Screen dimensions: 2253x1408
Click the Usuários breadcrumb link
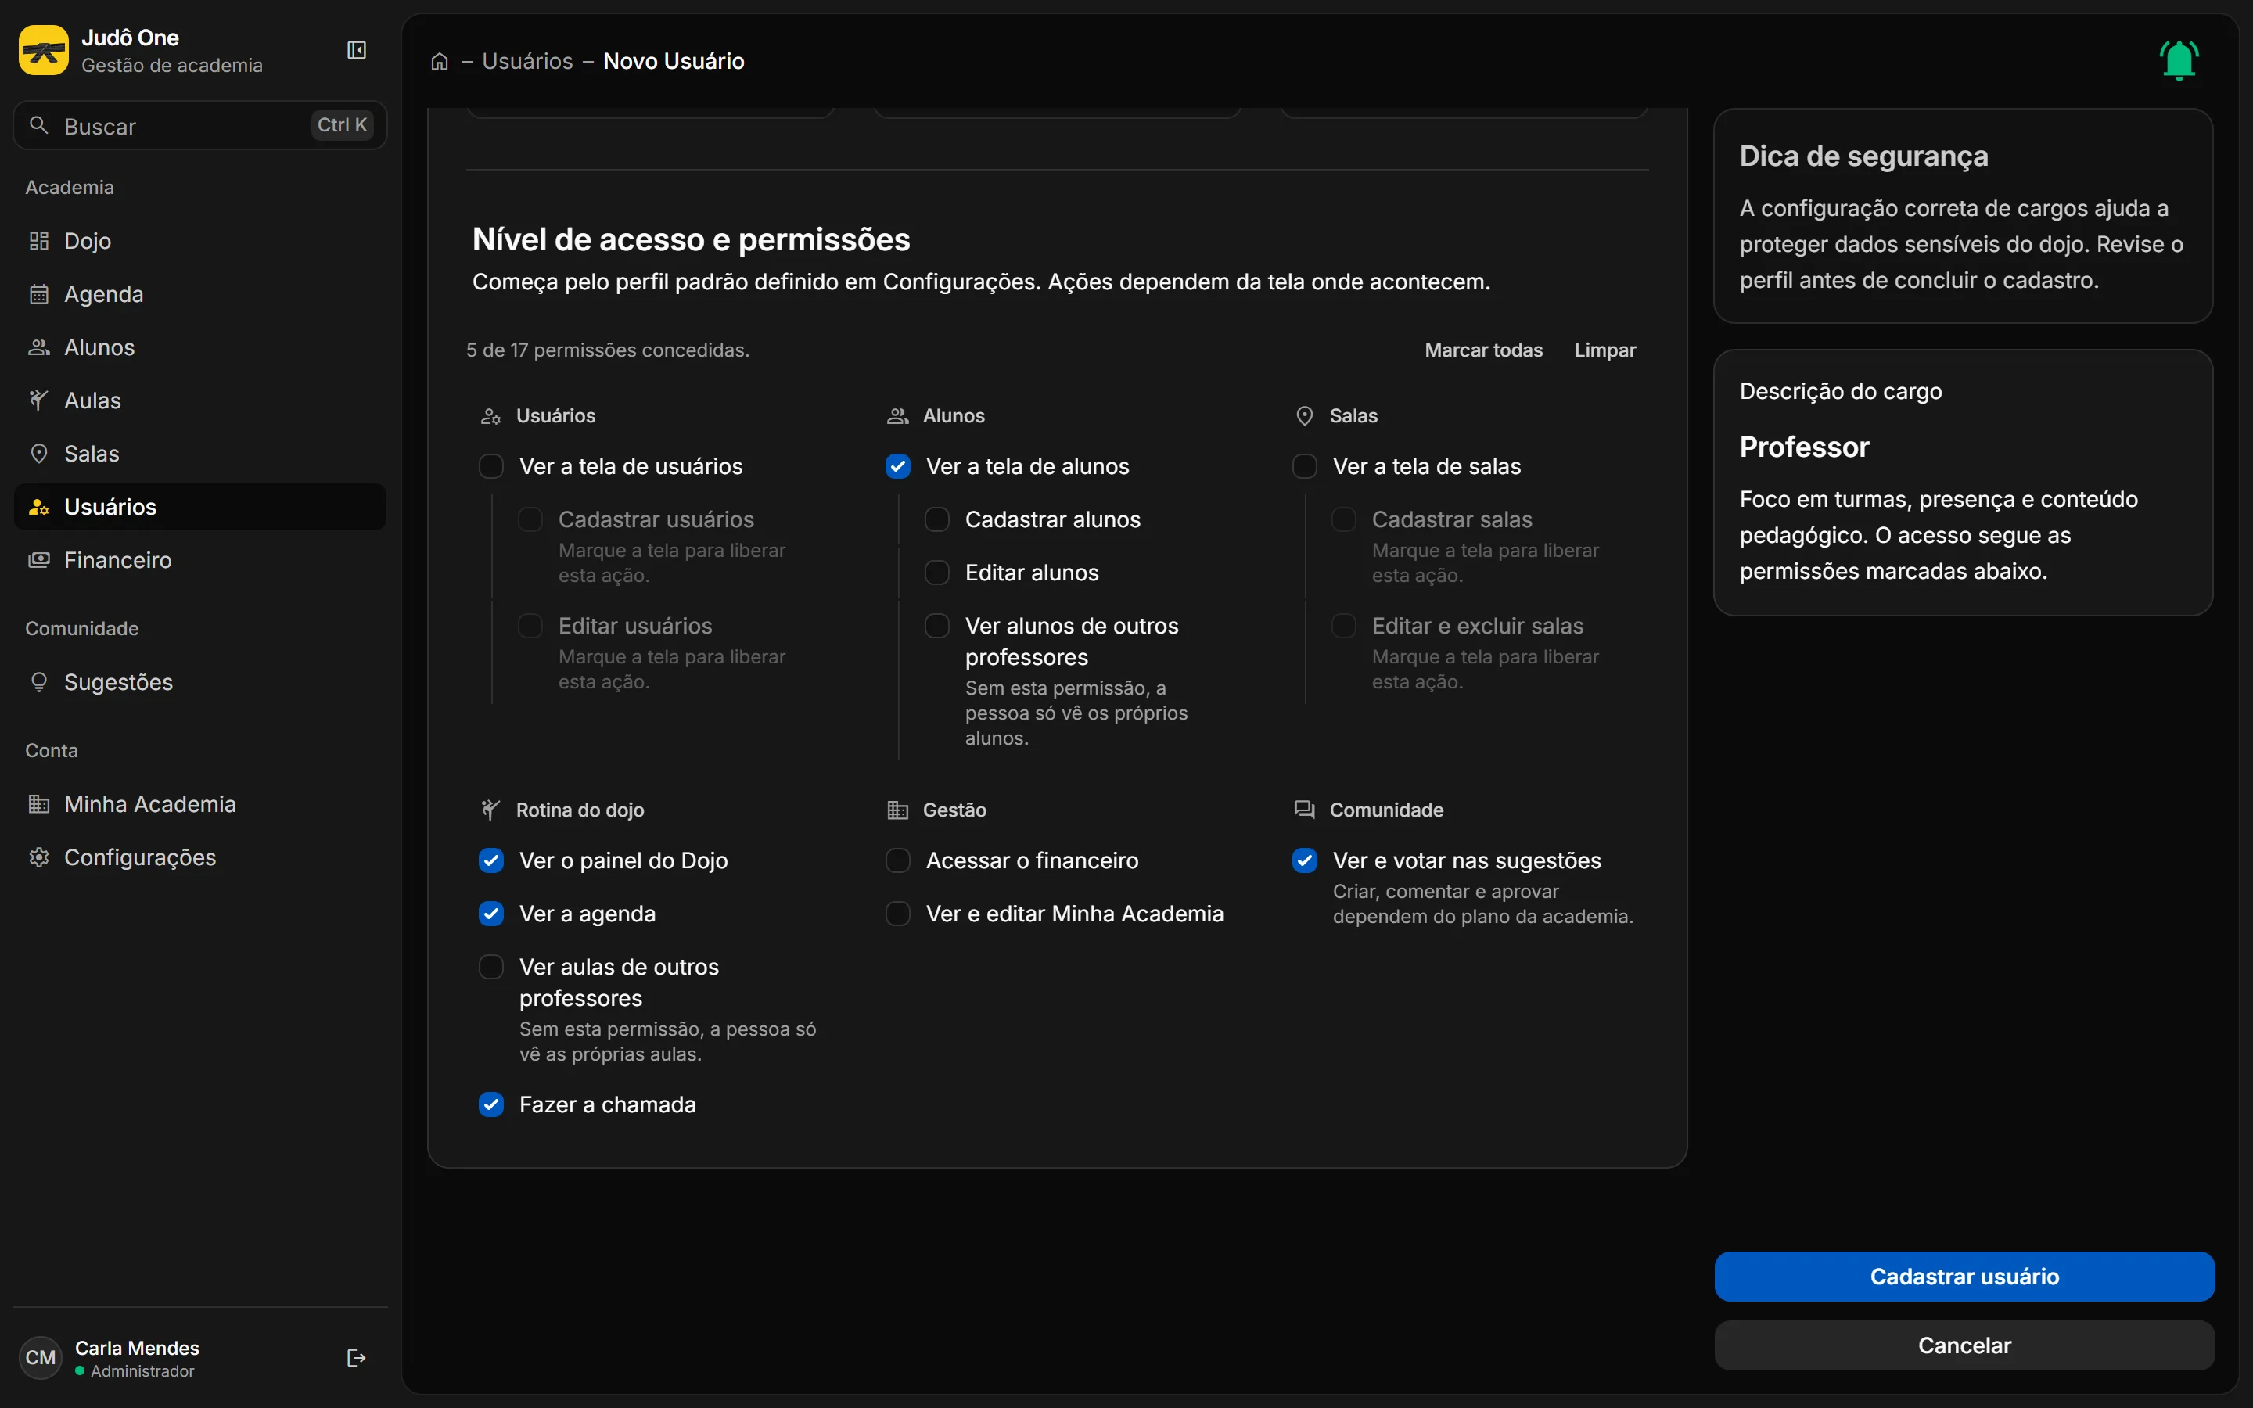(527, 62)
